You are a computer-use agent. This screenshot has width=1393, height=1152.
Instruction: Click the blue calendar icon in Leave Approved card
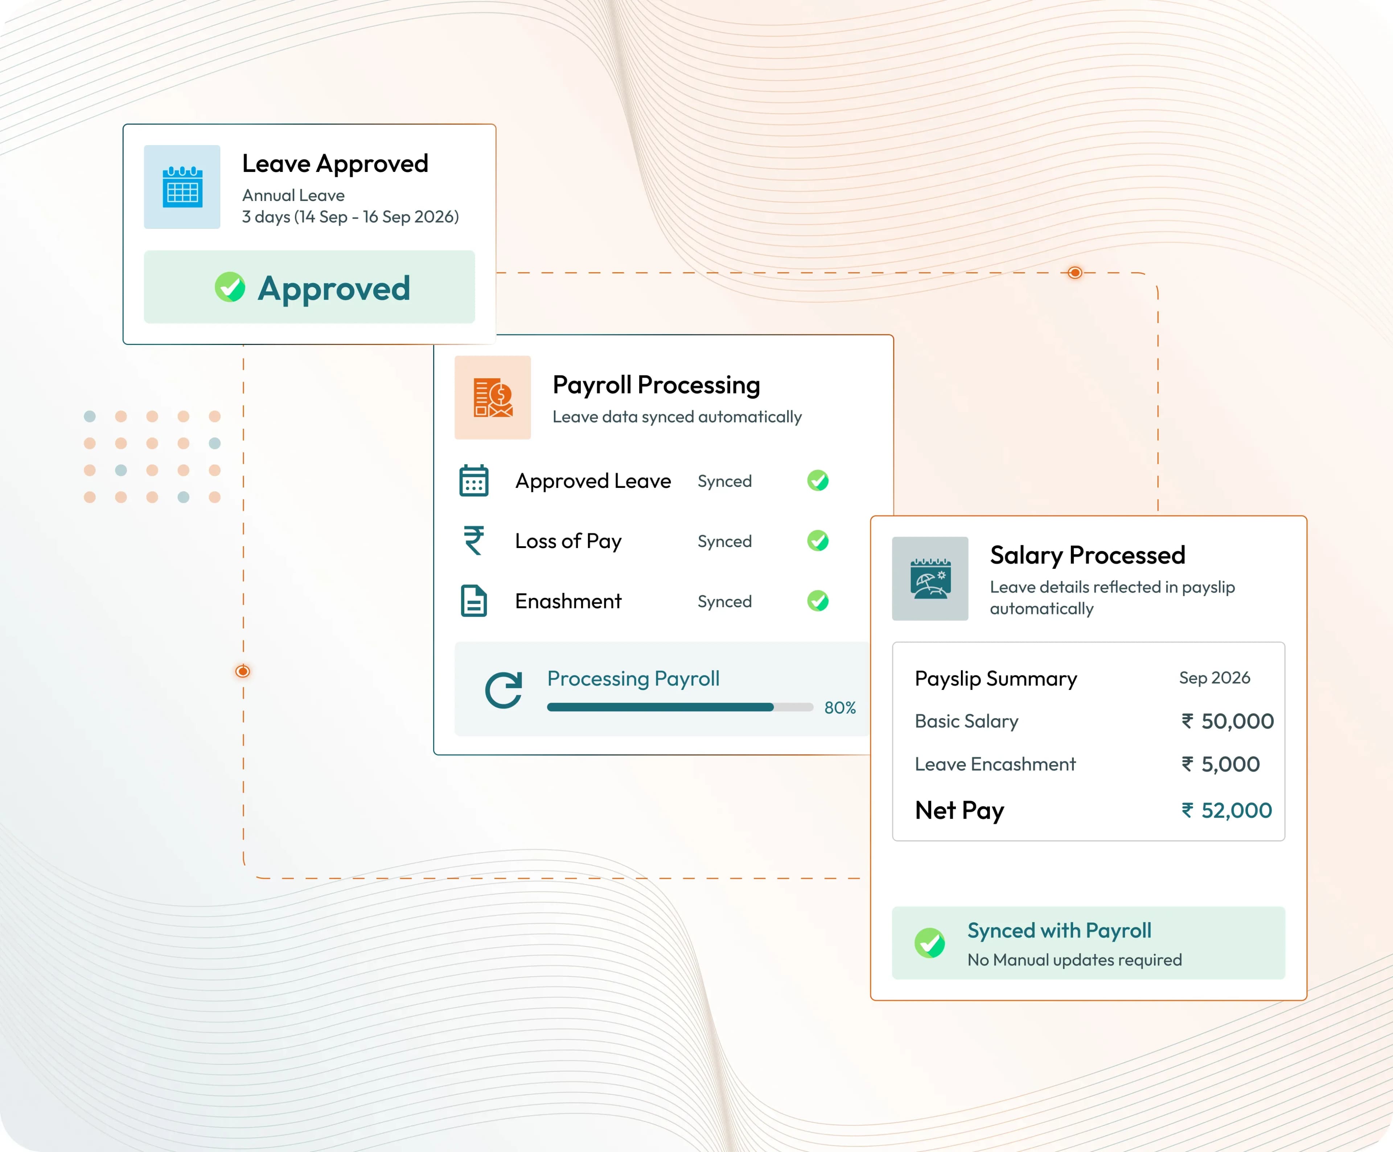point(182,187)
